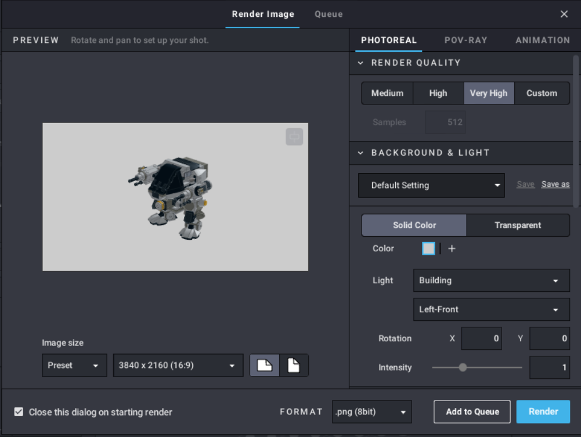581x437 pixels.
Task: Open the .png (8bit) format dropdown
Action: [371, 412]
